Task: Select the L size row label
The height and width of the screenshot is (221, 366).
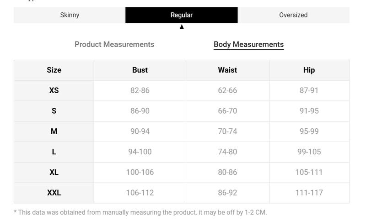Action: 54,152
